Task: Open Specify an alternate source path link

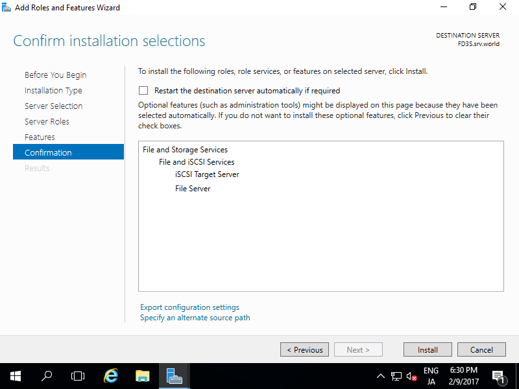Action: [x=195, y=318]
